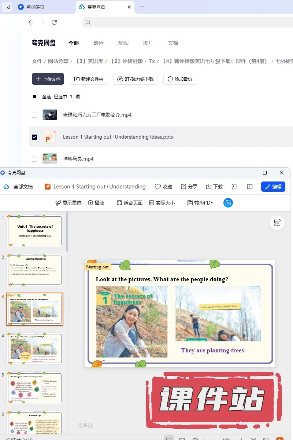Viewport: 293px width, 440px height.
Task: Select 实际大小 actual size view
Action: coord(162,203)
